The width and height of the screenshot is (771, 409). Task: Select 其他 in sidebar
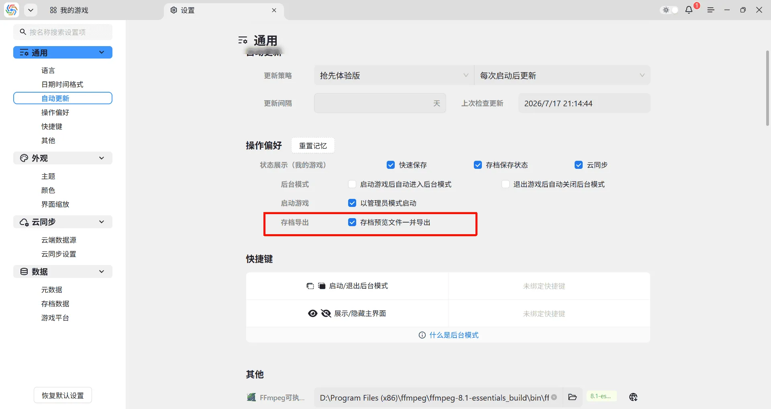point(48,140)
